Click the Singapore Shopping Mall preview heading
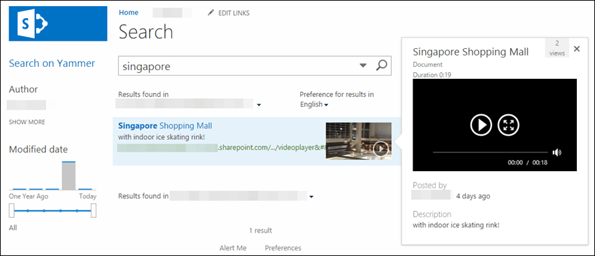Viewport: 595px width, 256px height. (471, 52)
